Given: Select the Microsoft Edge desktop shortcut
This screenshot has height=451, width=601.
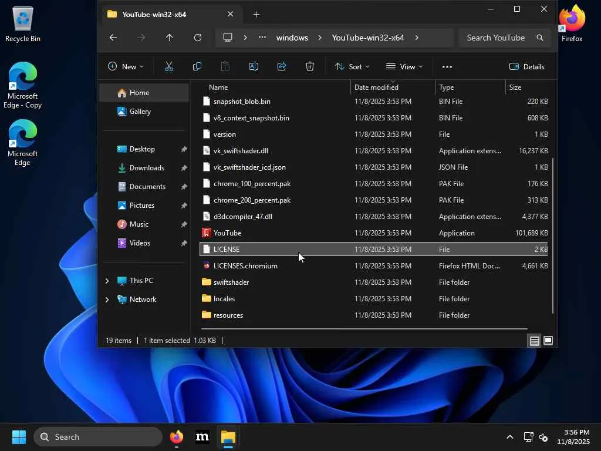Looking at the screenshot, I should pos(23,143).
